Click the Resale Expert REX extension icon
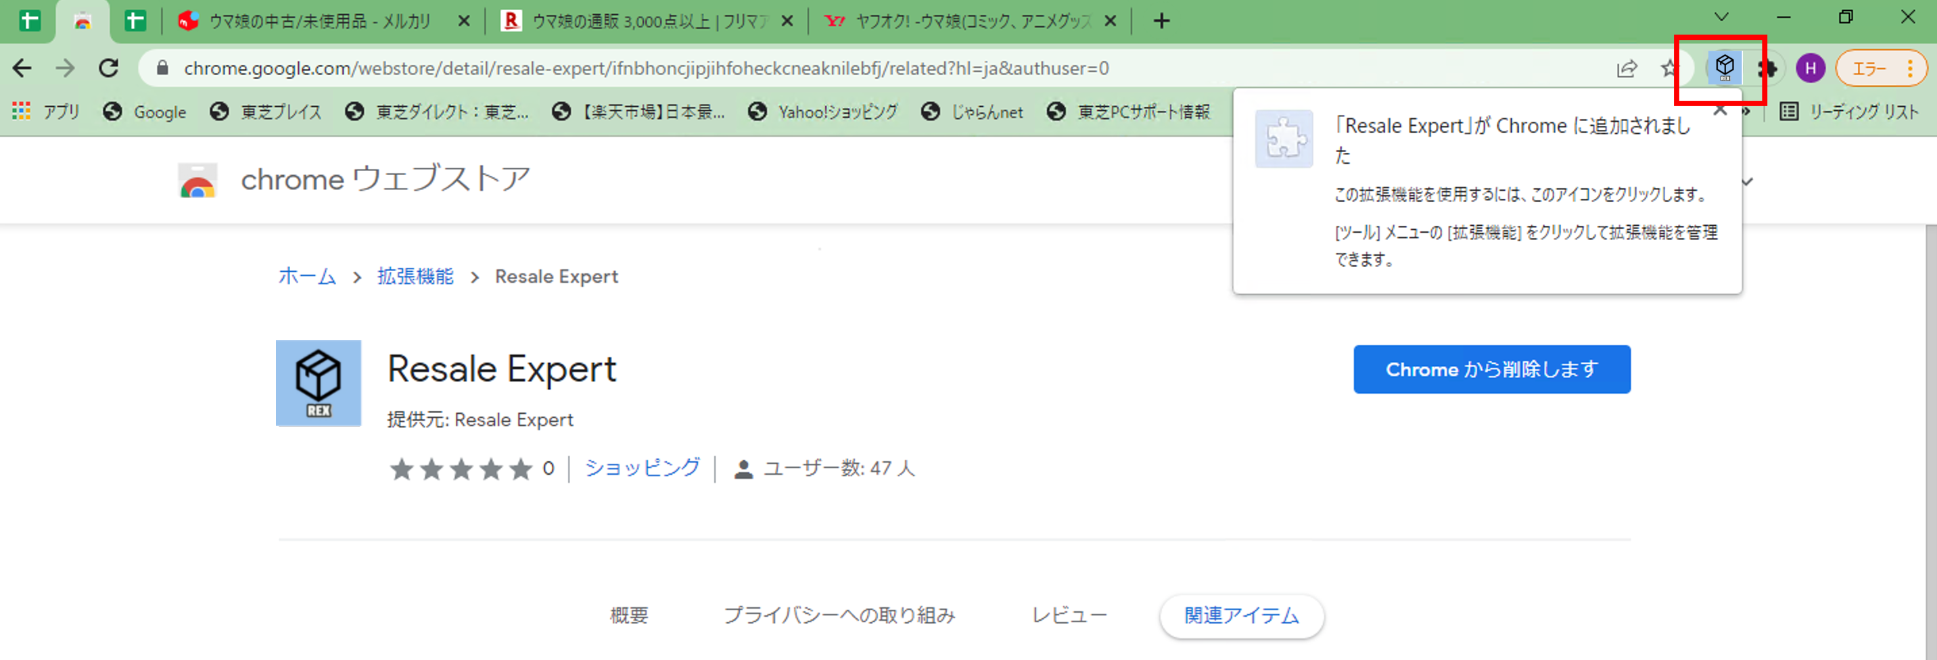The width and height of the screenshot is (1937, 660). (318, 383)
